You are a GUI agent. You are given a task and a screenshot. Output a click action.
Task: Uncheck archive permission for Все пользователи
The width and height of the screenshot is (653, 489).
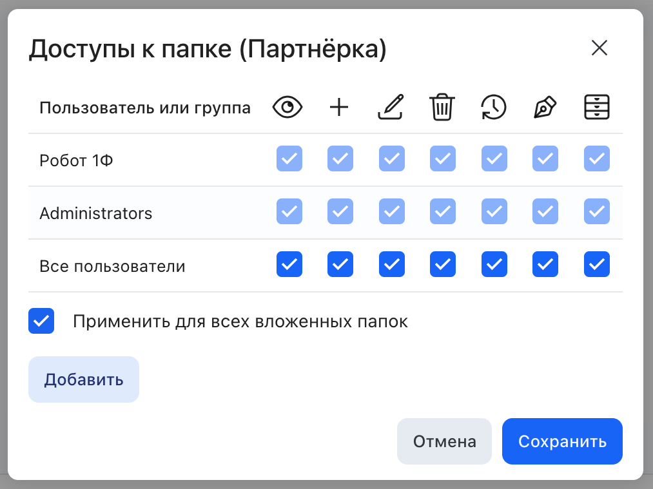tap(597, 264)
